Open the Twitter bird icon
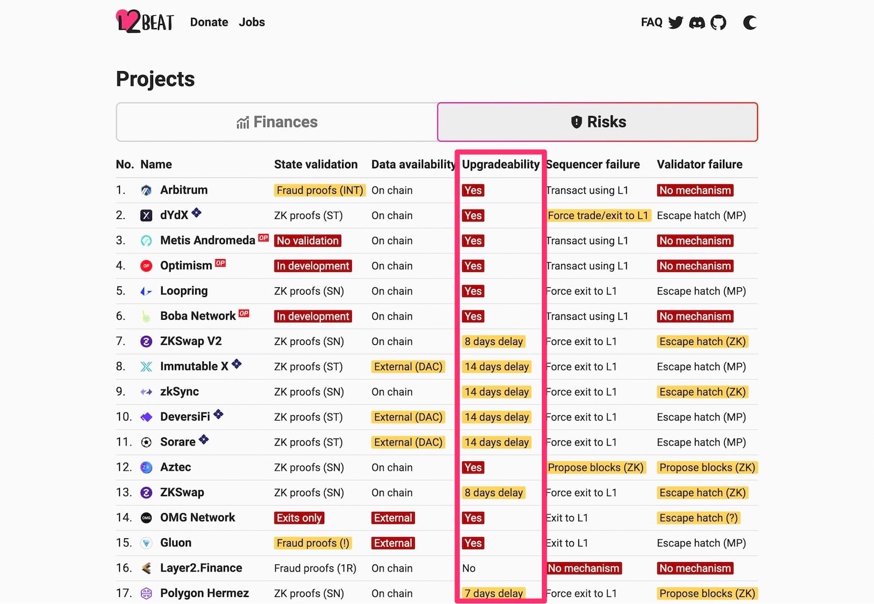This screenshot has width=874, height=604. (676, 23)
